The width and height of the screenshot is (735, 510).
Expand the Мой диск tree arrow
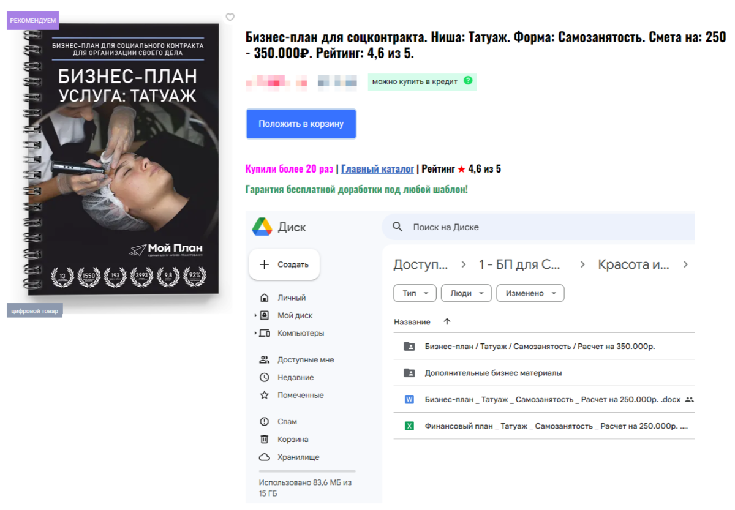tap(255, 316)
